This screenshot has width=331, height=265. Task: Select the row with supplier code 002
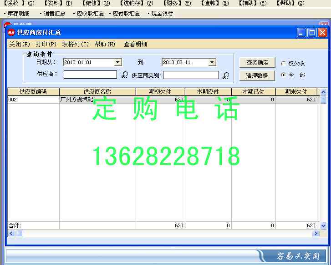tap(162, 100)
